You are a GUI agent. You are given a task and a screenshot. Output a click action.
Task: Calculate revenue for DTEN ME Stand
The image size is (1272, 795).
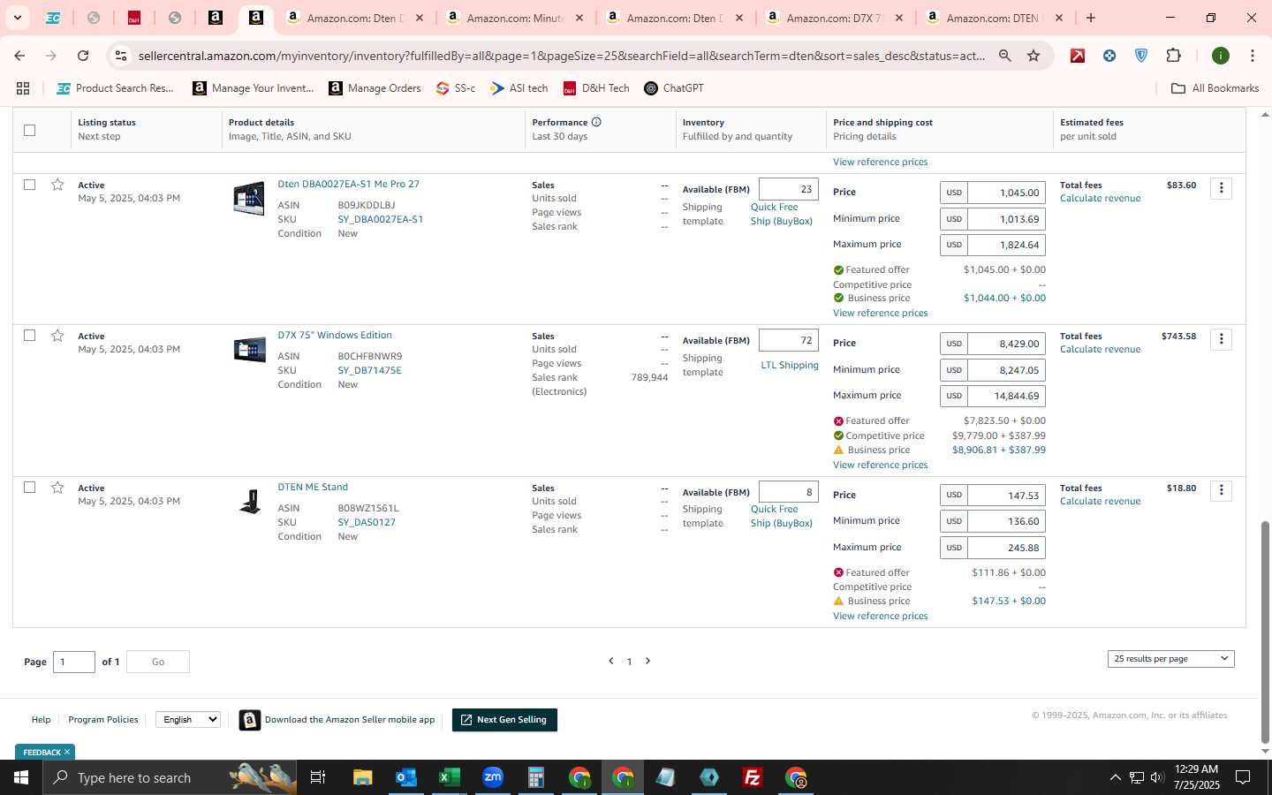click(x=1100, y=501)
